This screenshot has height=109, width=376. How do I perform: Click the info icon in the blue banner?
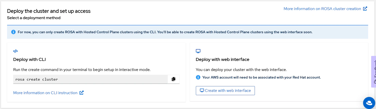(13, 32)
